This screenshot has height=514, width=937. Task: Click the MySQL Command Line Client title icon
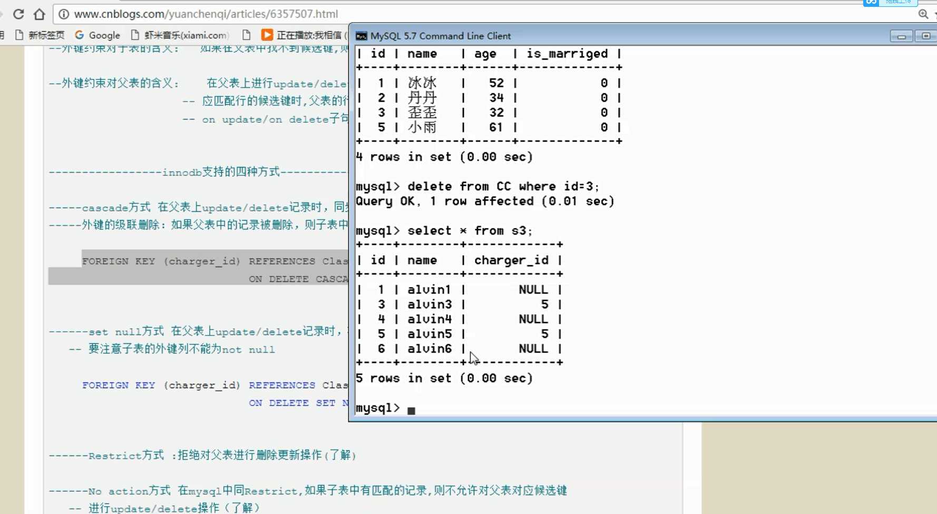pos(361,36)
